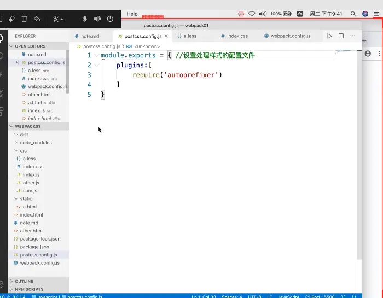Open the tools dropdown in recording toolbar
383x298 pixels.
[x=58, y=19]
